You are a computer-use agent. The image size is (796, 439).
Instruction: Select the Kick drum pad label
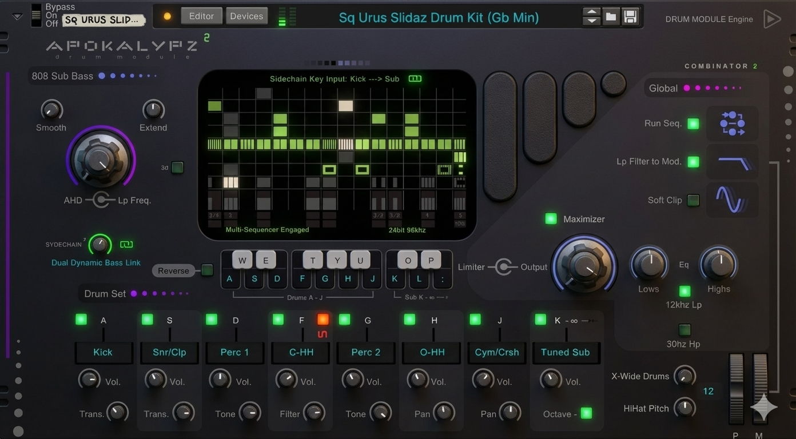[x=103, y=352]
